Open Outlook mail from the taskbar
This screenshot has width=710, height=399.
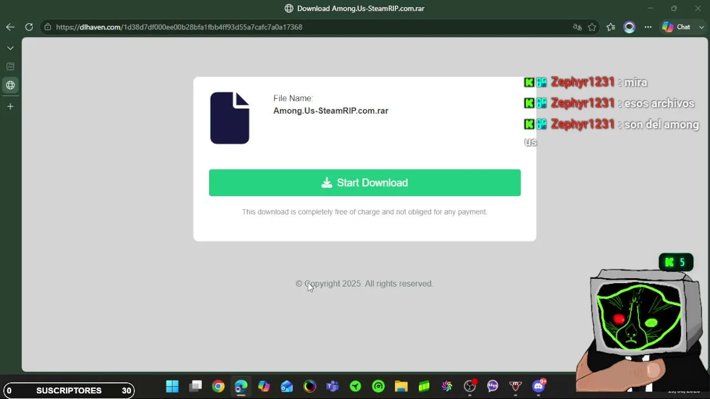coord(287,386)
